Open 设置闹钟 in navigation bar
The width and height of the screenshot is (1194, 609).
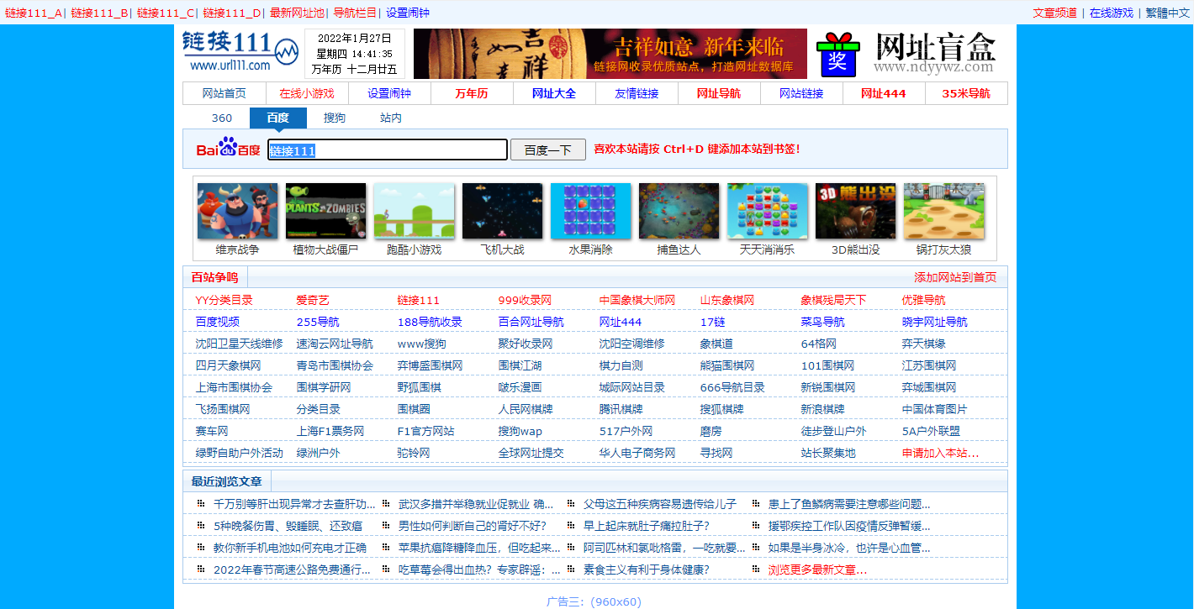pyautogui.click(x=389, y=93)
